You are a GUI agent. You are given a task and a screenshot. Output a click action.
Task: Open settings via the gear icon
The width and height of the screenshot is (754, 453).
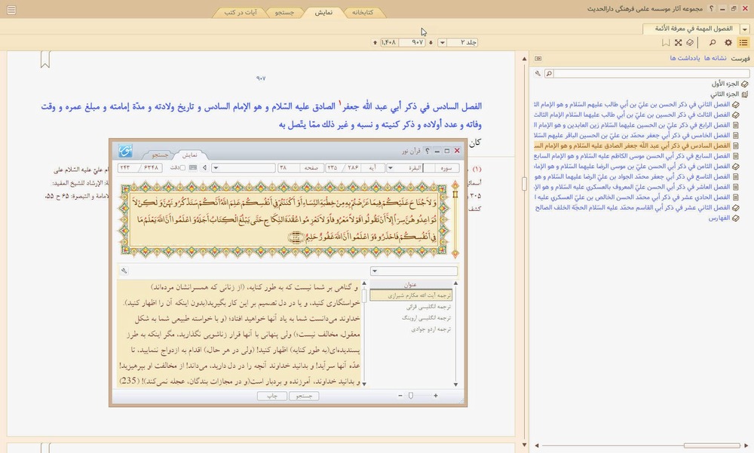pos(728,43)
